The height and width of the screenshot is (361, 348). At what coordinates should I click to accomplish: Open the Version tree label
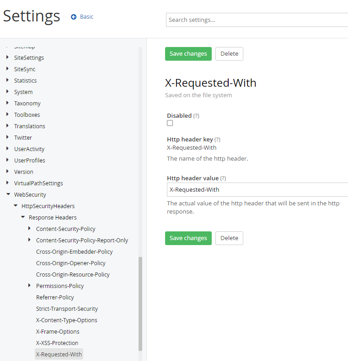click(23, 172)
